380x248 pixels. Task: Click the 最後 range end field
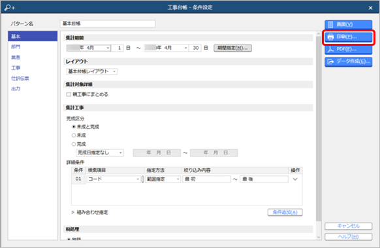pyautogui.click(x=264, y=179)
